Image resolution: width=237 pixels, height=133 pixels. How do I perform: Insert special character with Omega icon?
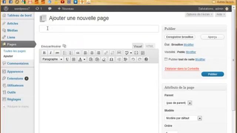pyautogui.click(x=111, y=59)
